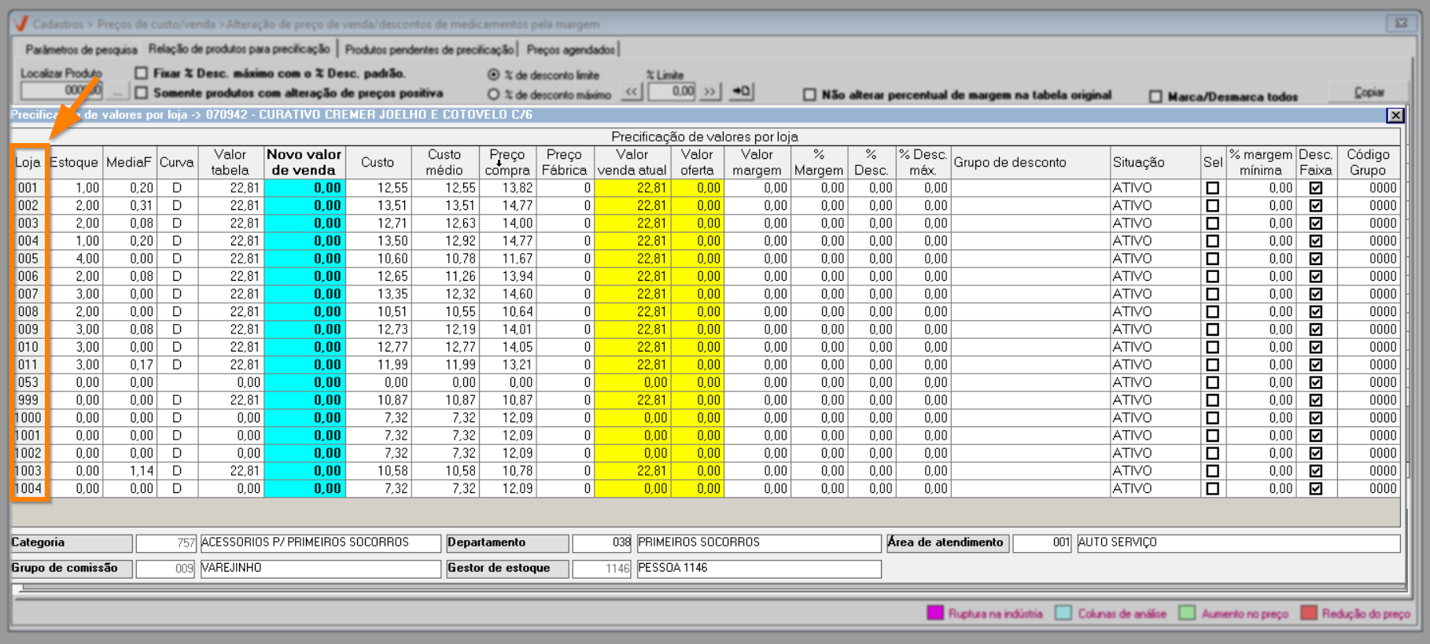1430x644 pixels.
Task: Click the previous limit double-arrow button
Action: (x=632, y=92)
